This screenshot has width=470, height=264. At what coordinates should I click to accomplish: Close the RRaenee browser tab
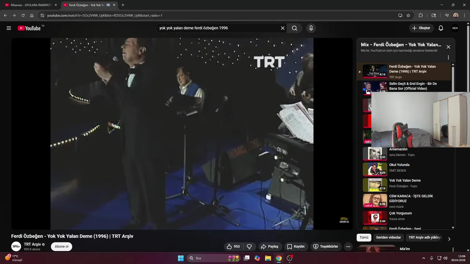(x=56, y=5)
